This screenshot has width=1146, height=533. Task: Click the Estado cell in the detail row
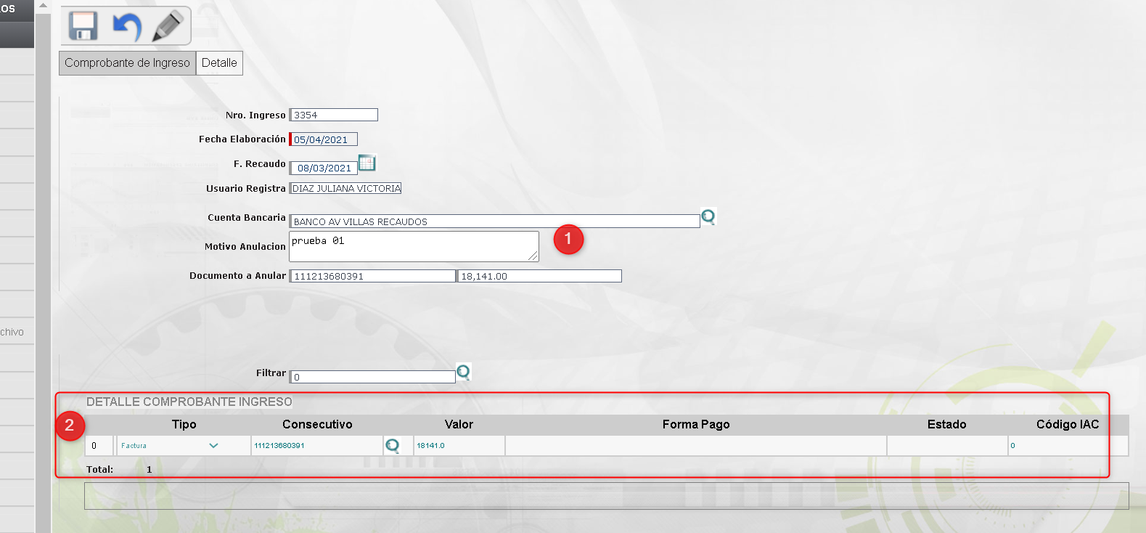947,446
